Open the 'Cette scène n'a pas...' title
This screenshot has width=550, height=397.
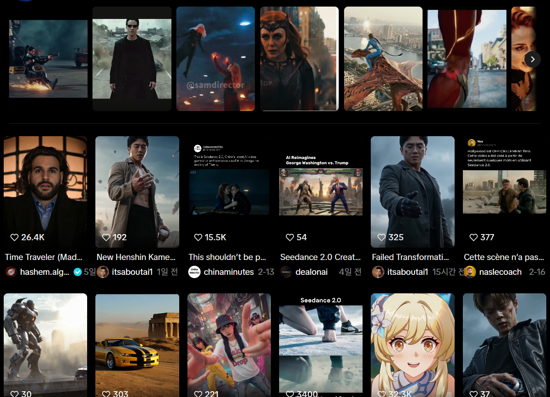pos(504,257)
